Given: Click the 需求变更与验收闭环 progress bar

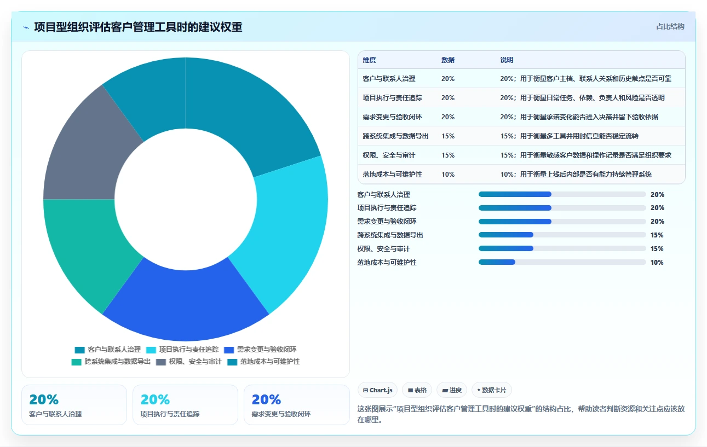Looking at the screenshot, I should coord(562,222).
